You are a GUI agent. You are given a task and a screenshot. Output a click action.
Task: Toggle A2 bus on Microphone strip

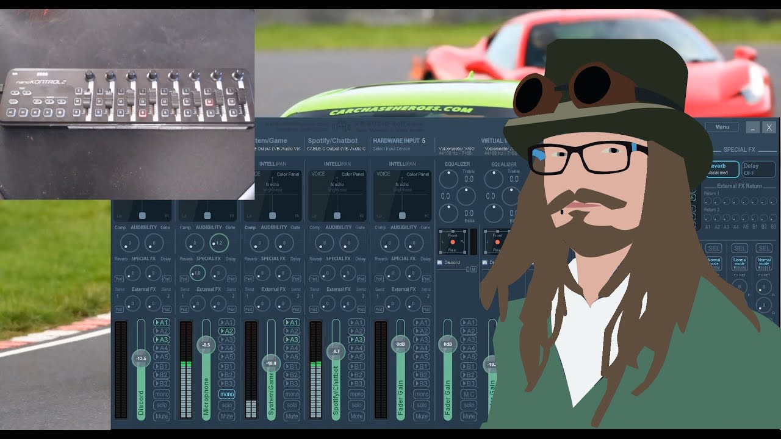227,331
